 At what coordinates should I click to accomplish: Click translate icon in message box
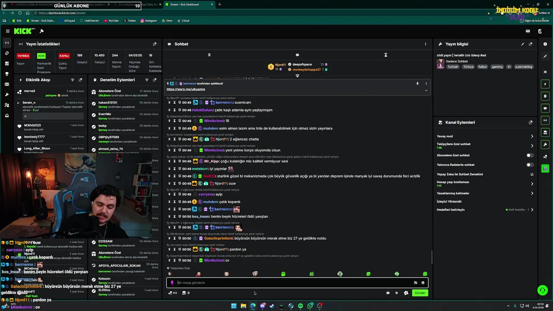pyautogui.click(x=416, y=283)
